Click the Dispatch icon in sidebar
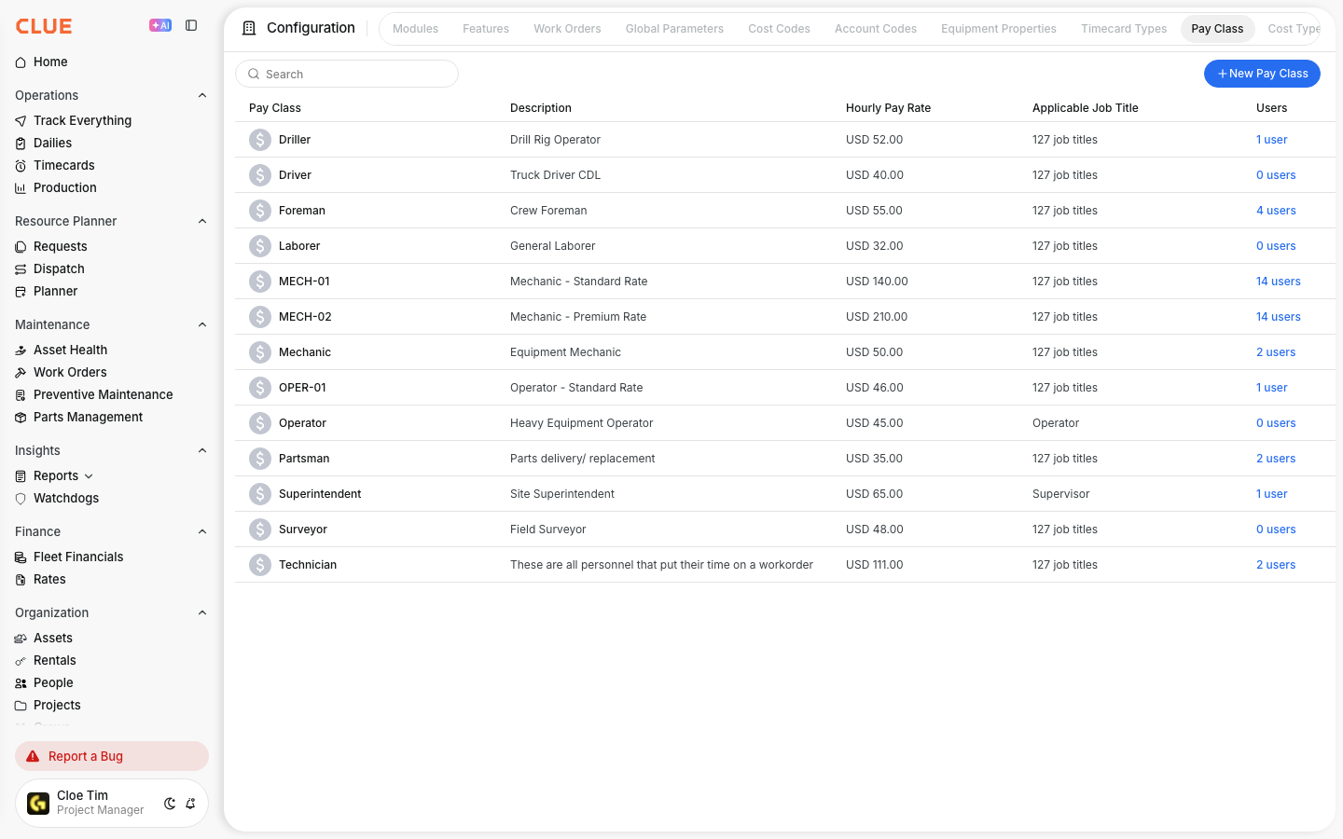The image size is (1343, 839). (x=21, y=269)
